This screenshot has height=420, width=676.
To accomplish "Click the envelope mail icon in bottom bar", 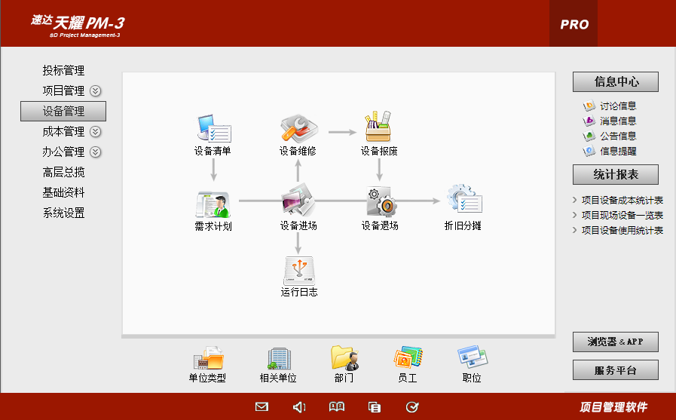I will 262,407.
